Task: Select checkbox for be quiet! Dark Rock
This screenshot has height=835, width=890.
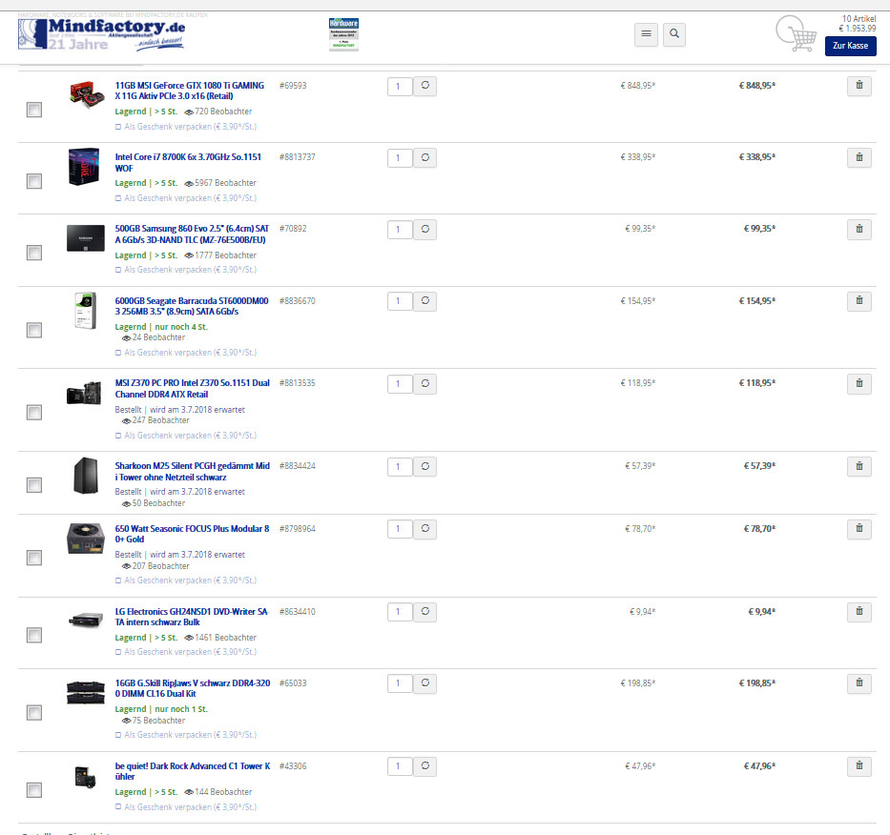Action: [x=34, y=789]
